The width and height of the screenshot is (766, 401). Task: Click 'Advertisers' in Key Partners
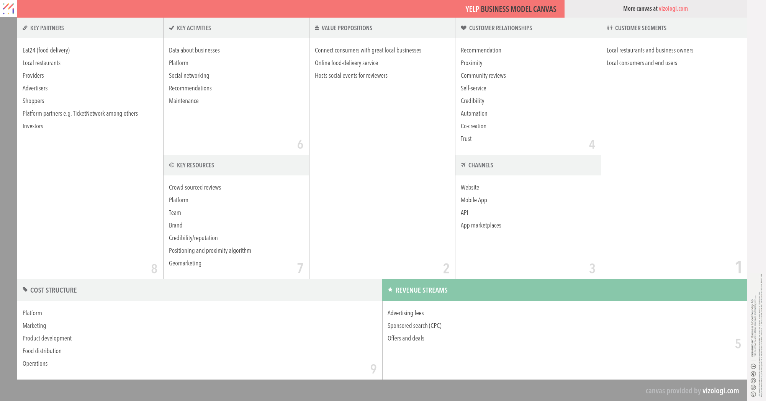(35, 88)
